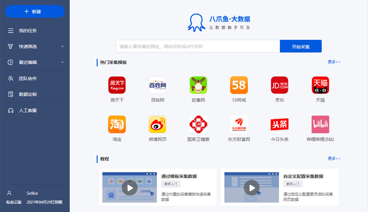
Task: Click the 数据定制 document icon
Action: pos(11,95)
